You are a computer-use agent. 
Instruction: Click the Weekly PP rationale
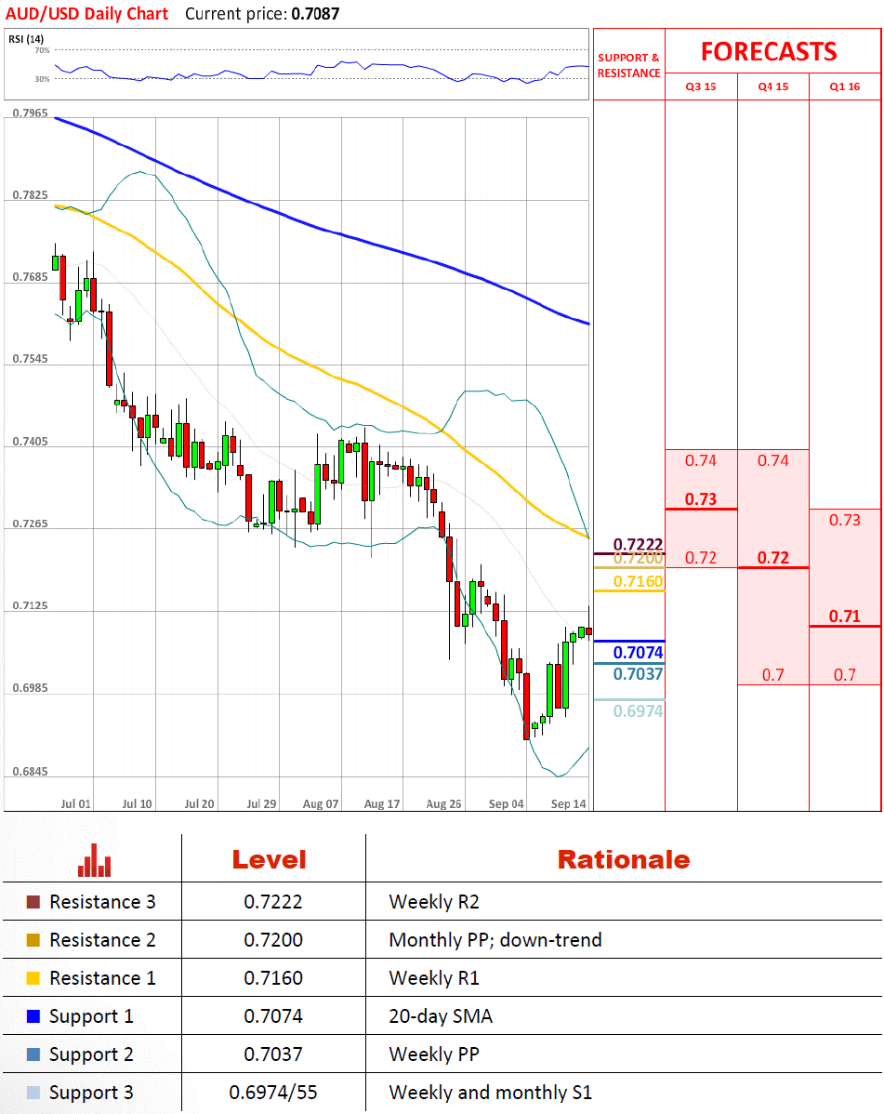click(x=434, y=1054)
